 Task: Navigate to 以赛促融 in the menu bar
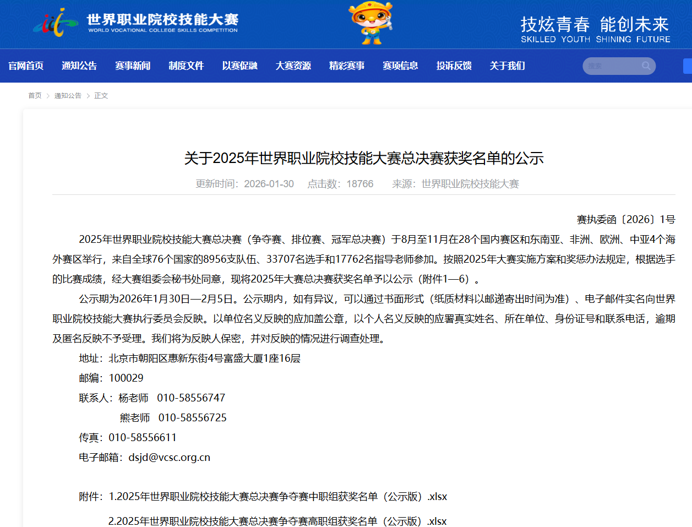(239, 66)
